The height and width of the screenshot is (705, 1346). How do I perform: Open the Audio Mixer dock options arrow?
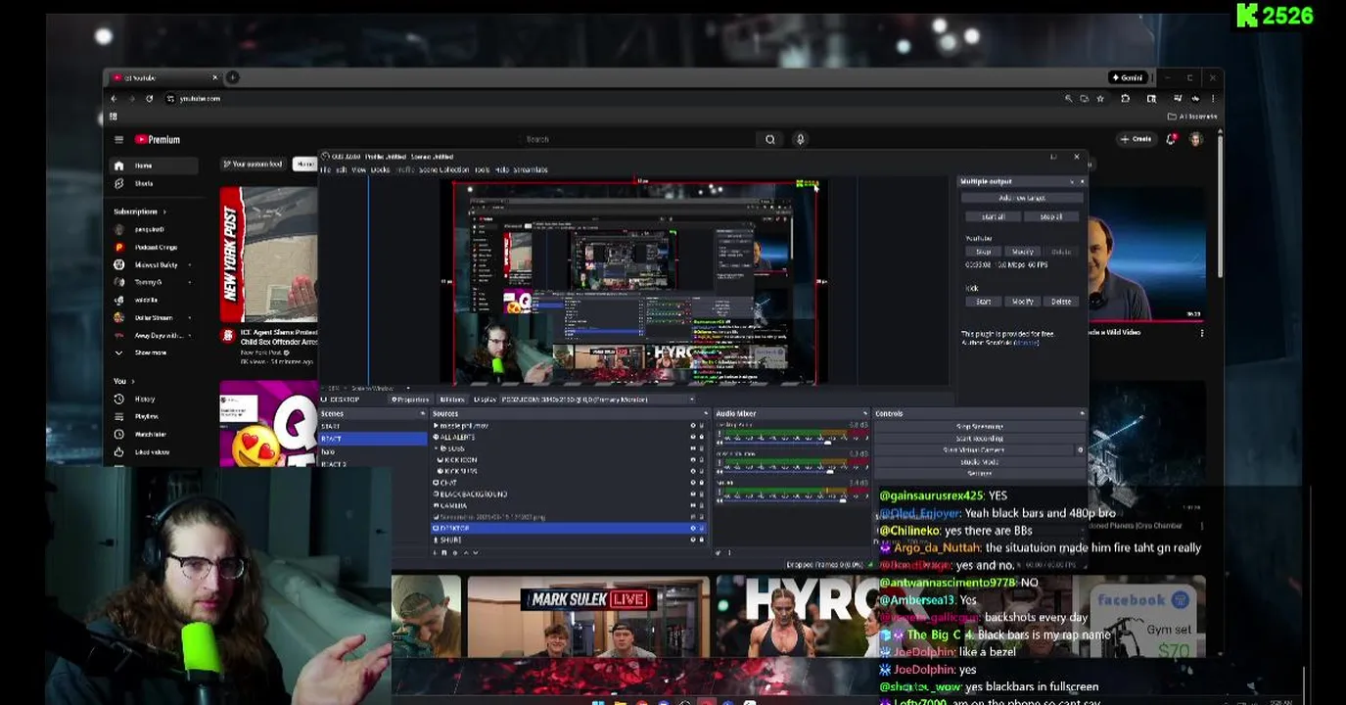point(864,414)
